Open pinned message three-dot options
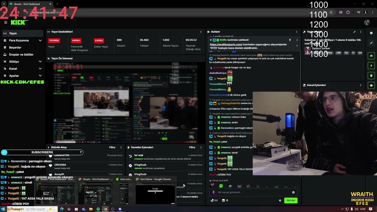The width and height of the screenshot is (377, 212). tap(297, 40)
